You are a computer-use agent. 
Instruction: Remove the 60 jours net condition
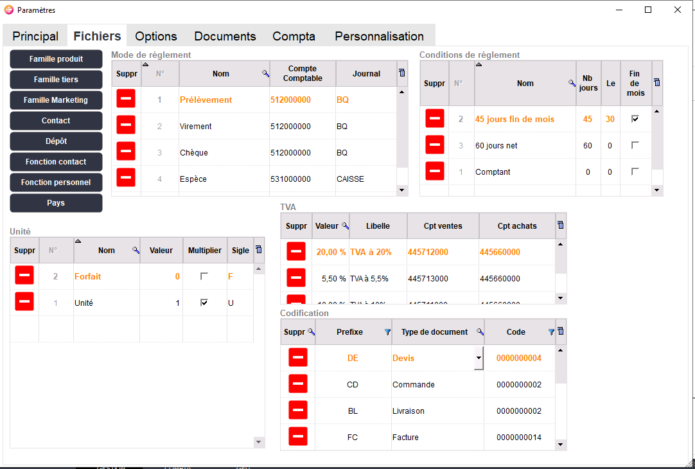pos(435,145)
